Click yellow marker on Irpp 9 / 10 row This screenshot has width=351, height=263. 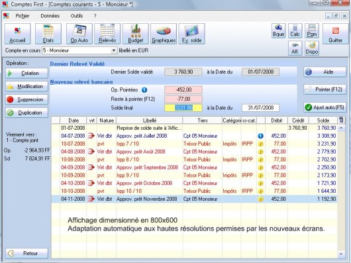pos(260,176)
